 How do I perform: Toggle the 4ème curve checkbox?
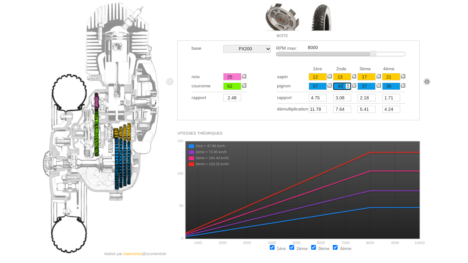(335, 247)
